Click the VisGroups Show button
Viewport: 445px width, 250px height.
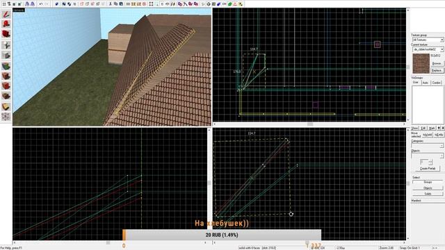pos(414,128)
